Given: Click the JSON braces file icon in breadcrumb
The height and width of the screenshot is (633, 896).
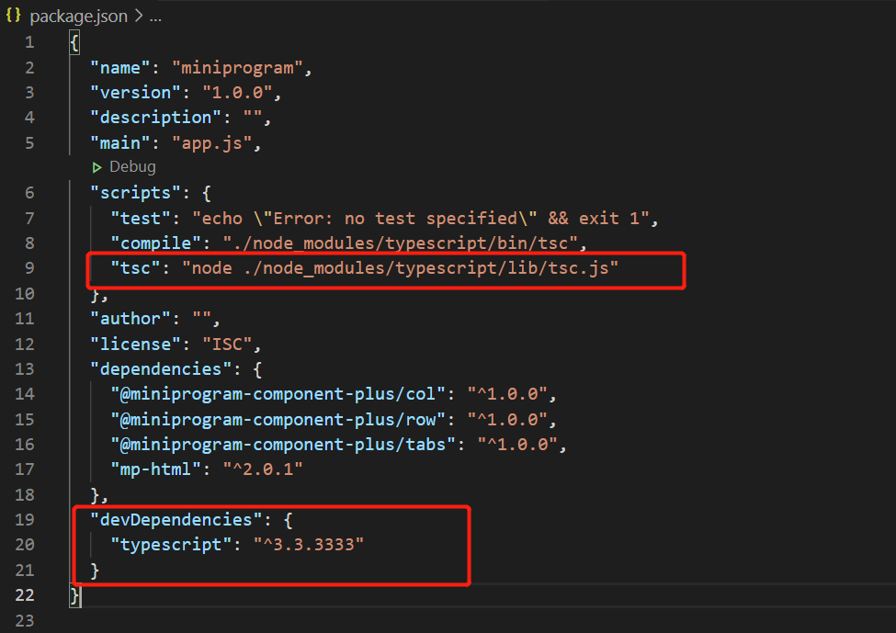Looking at the screenshot, I should point(13,16).
